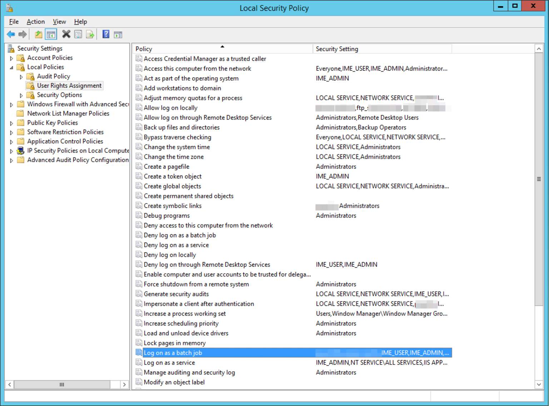Toggle the Show/Hide Action Pane icon
549x406 pixels.
[x=118, y=34]
